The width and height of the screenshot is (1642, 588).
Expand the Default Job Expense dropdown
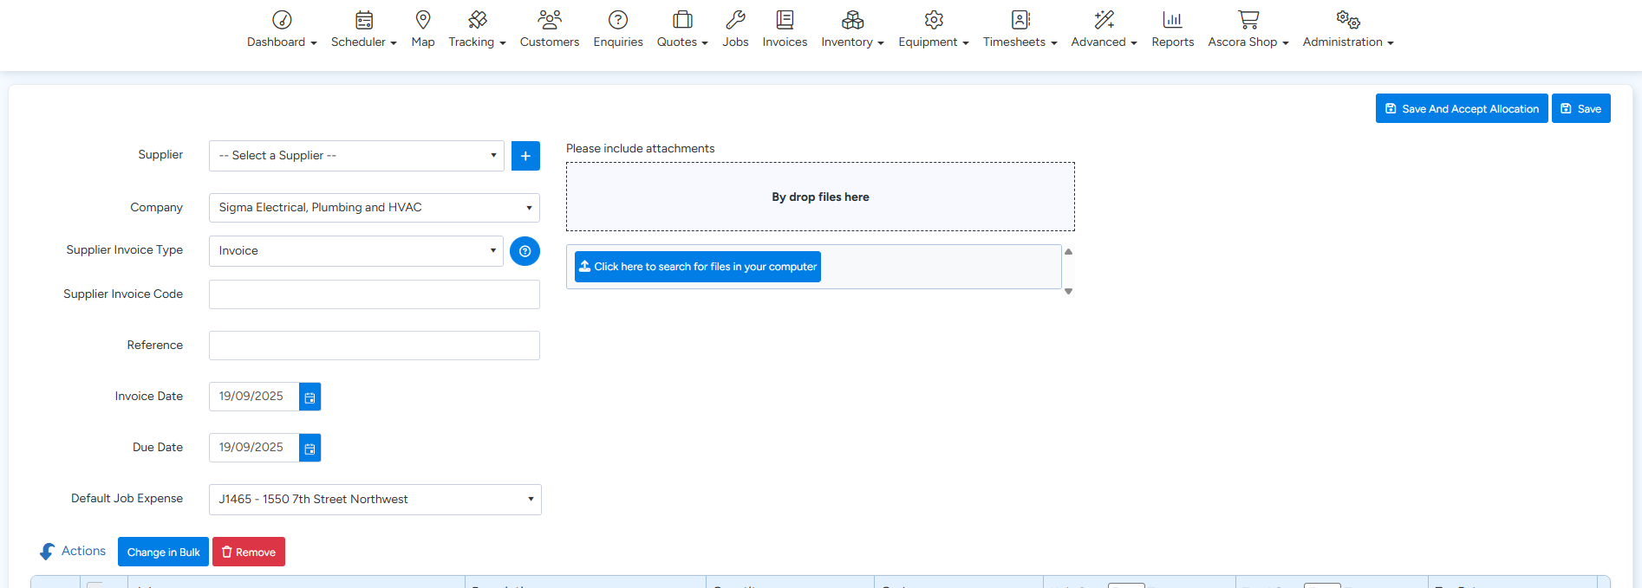(x=375, y=500)
